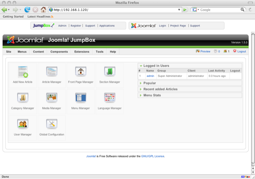The image size is (255, 179).
Task: Click the JumpBox Register link
Action: (76, 26)
